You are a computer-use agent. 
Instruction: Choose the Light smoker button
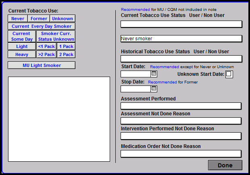pos(22,47)
